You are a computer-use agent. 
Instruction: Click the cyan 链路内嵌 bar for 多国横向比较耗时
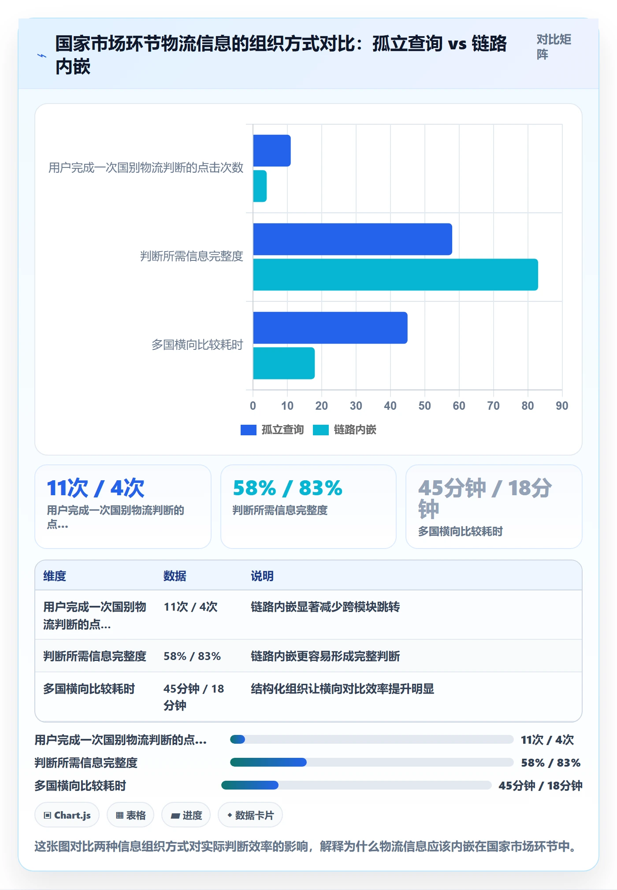(284, 363)
